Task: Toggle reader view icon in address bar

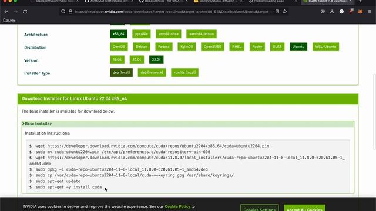Action: 277,12
